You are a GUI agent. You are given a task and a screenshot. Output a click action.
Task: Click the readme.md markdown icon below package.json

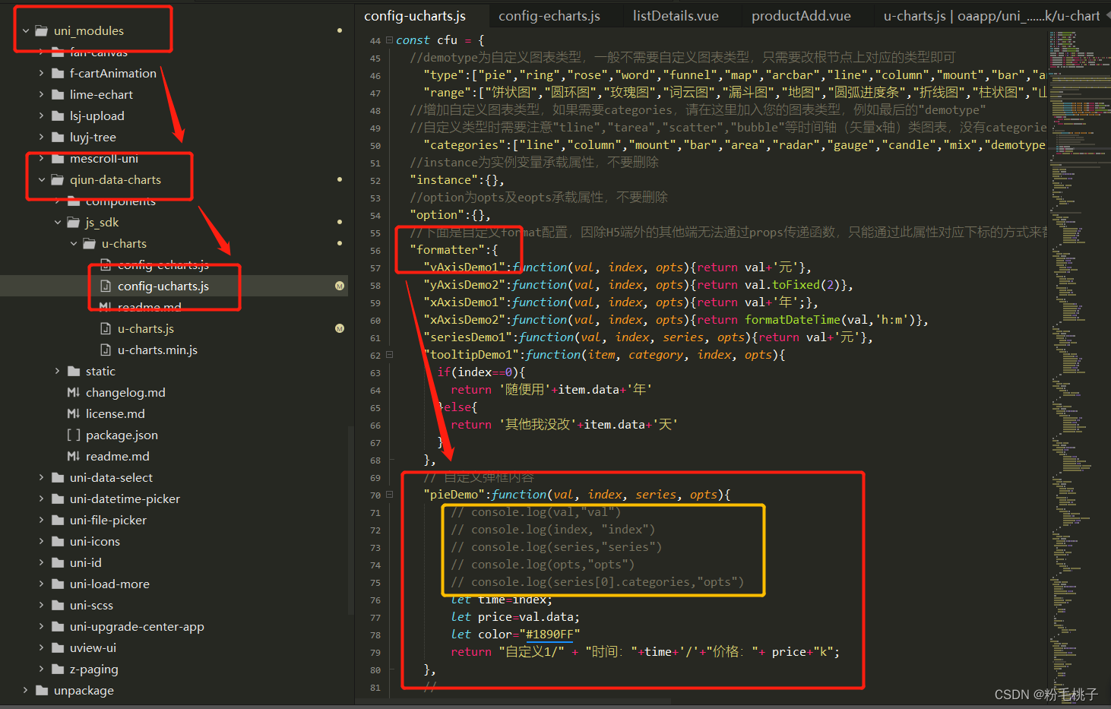[74, 457]
